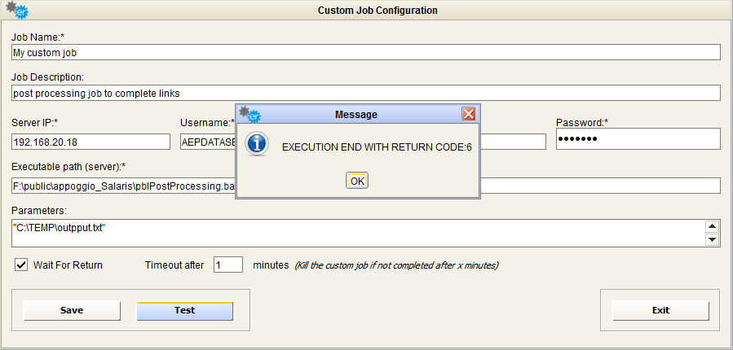Run the Test button
Viewport: 733px width, 350px height.
[x=184, y=310]
